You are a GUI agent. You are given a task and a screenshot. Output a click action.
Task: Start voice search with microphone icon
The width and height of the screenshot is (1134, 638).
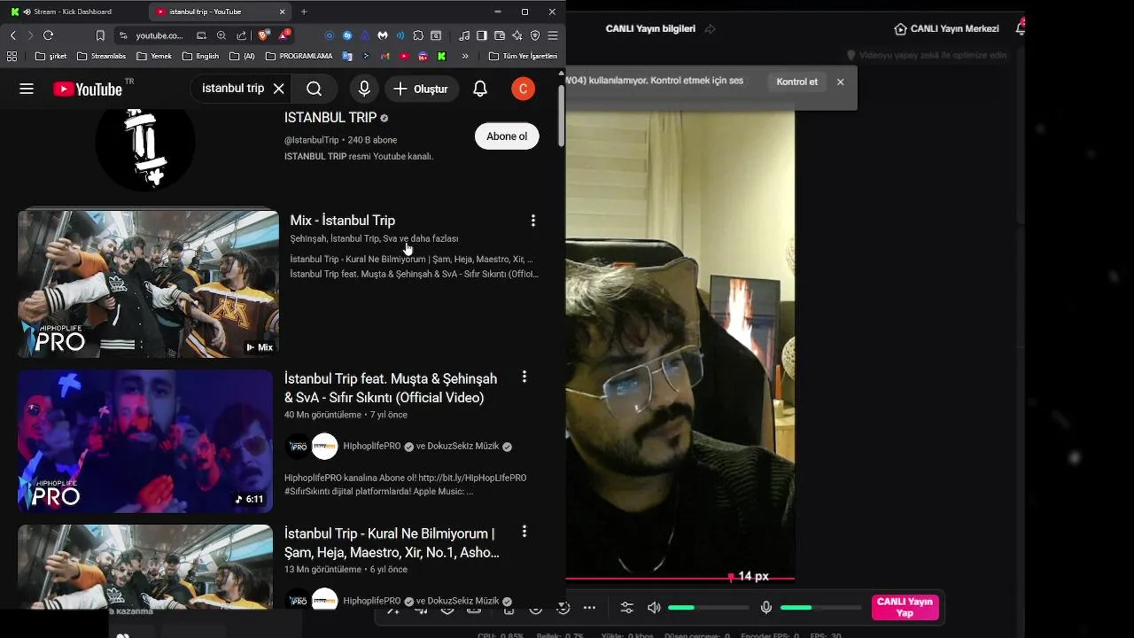pos(364,89)
